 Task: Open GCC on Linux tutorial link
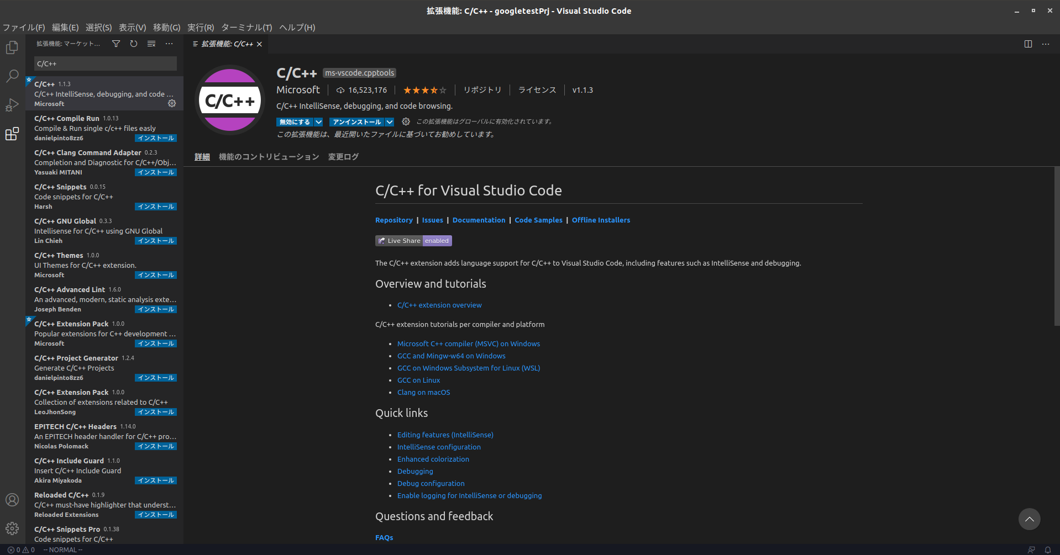[x=418, y=380]
